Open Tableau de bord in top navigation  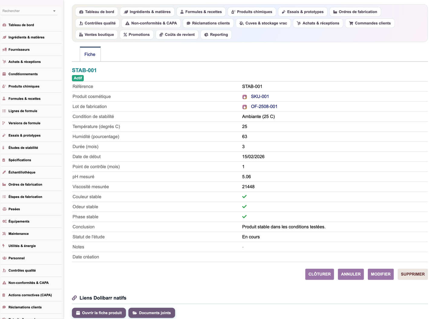click(97, 12)
